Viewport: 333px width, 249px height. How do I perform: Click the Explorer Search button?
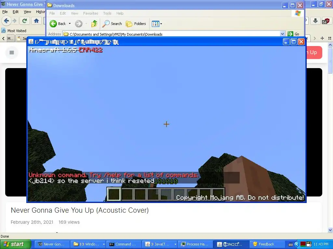112,24
